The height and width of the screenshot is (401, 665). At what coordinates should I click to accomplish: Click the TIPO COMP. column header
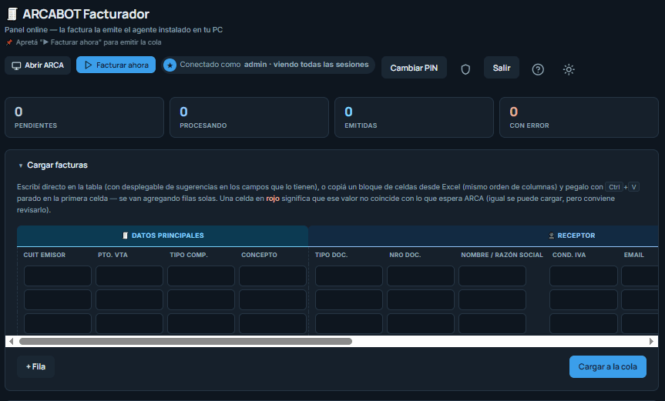[x=189, y=255]
